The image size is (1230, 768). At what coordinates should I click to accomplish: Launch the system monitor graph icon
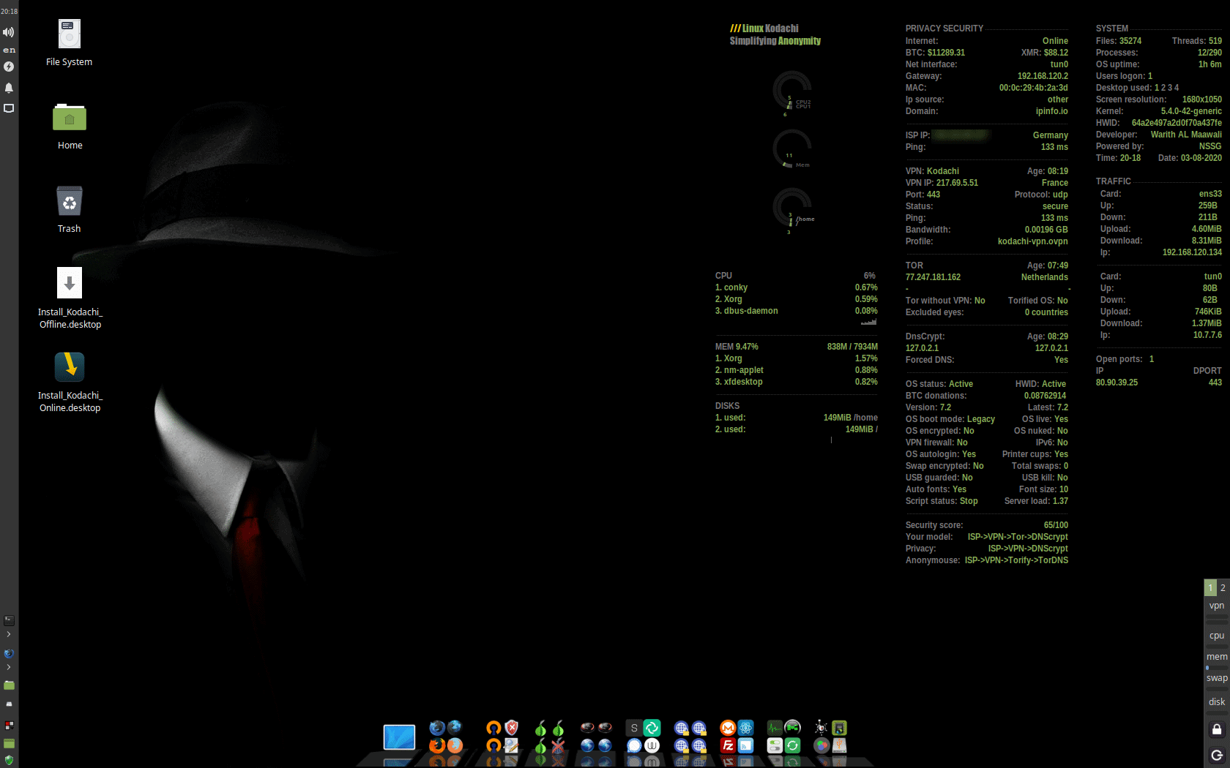click(x=775, y=728)
